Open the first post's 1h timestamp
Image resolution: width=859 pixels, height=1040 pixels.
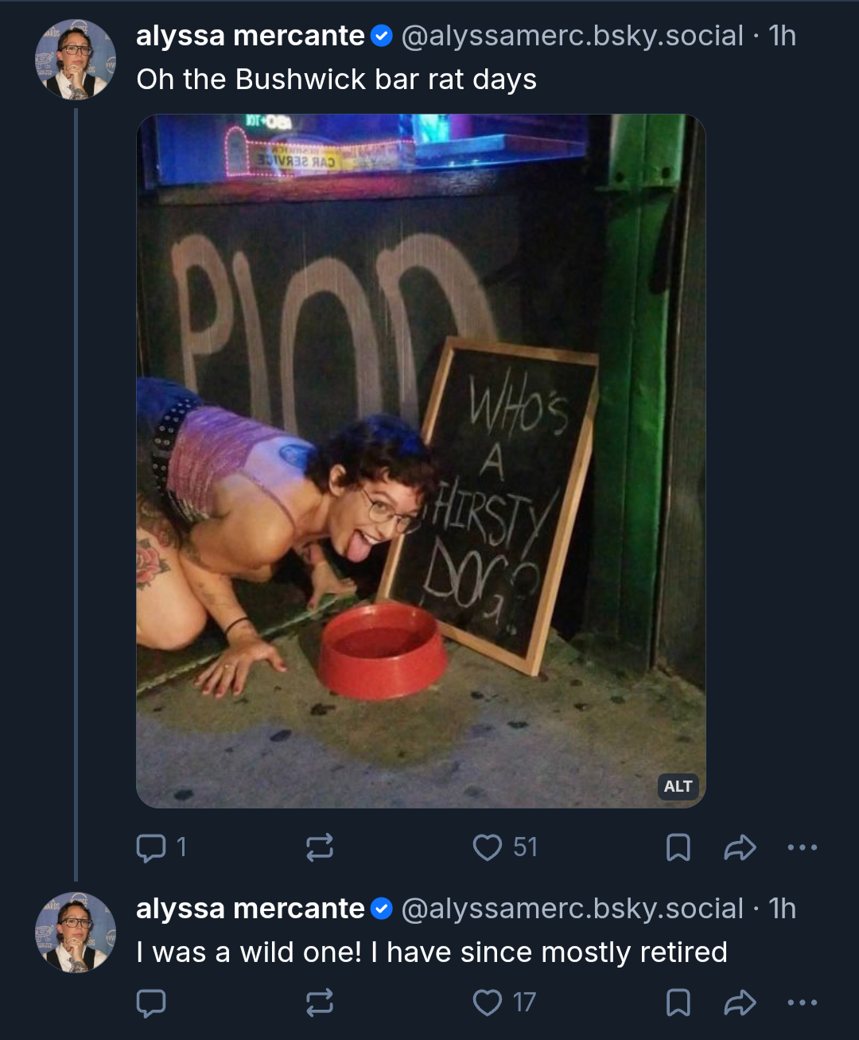pos(783,36)
